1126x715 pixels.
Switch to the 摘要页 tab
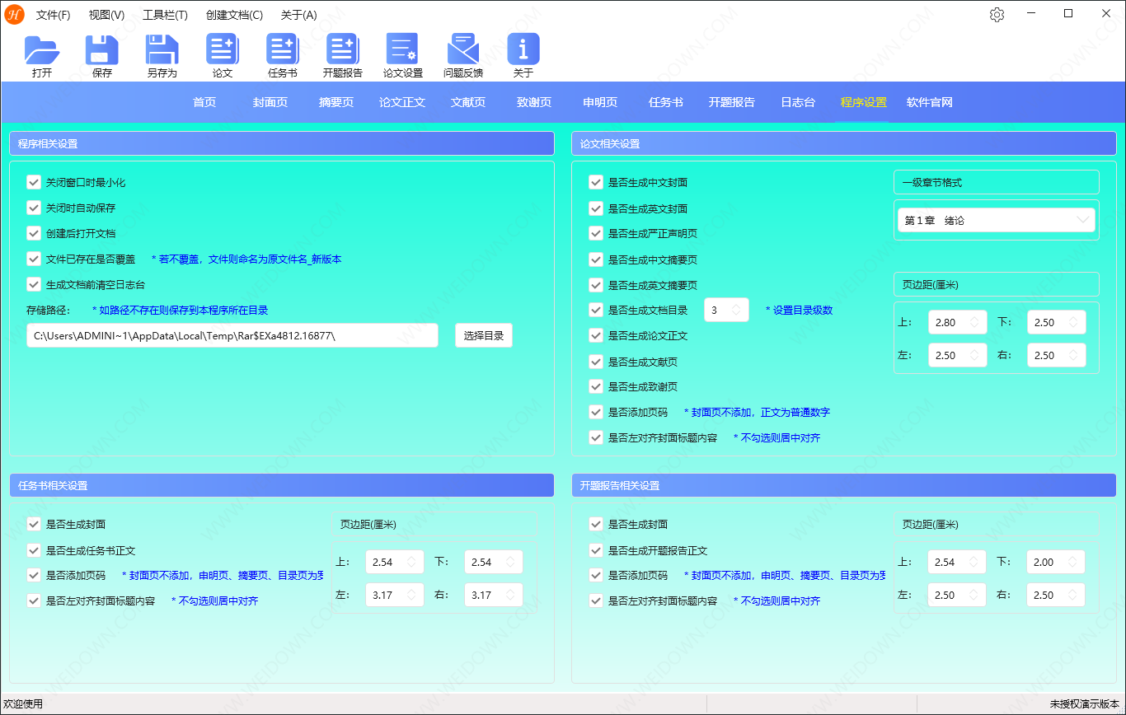point(336,102)
